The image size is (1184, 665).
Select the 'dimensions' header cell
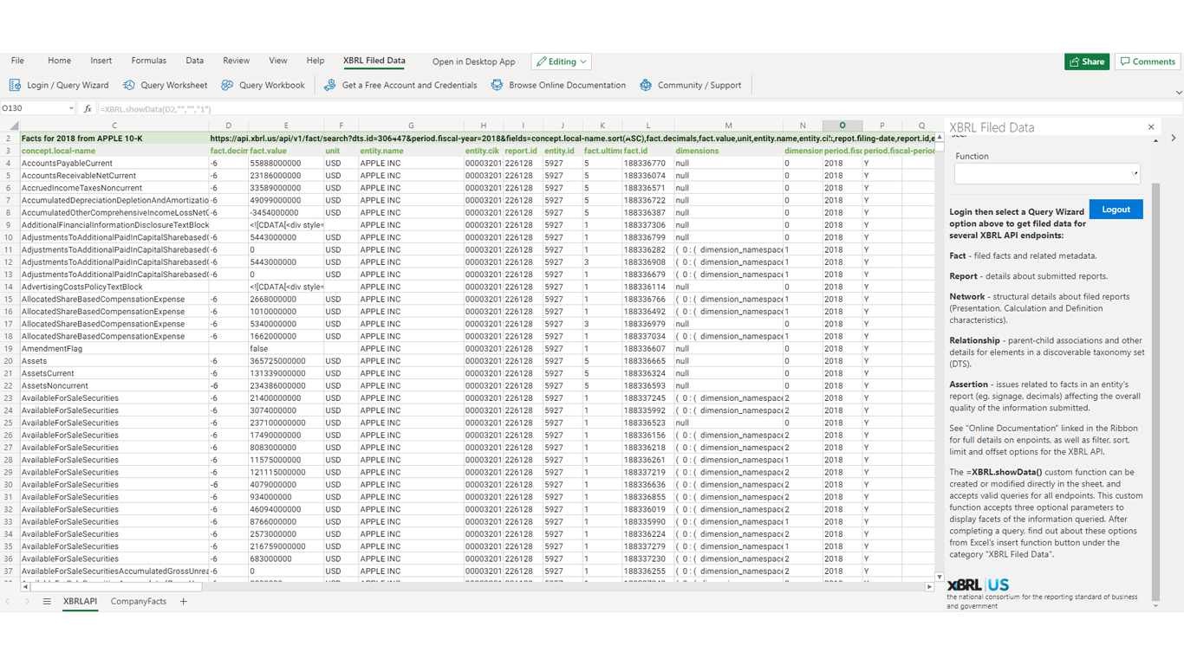click(728, 151)
